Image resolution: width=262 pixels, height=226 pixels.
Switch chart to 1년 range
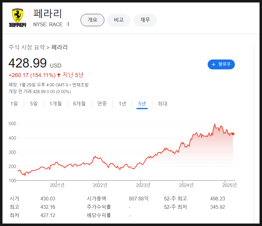(x=122, y=104)
